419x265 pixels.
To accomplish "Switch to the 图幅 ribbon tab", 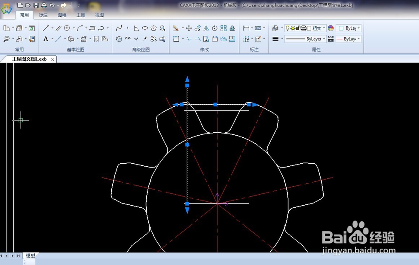I will [x=62, y=15].
